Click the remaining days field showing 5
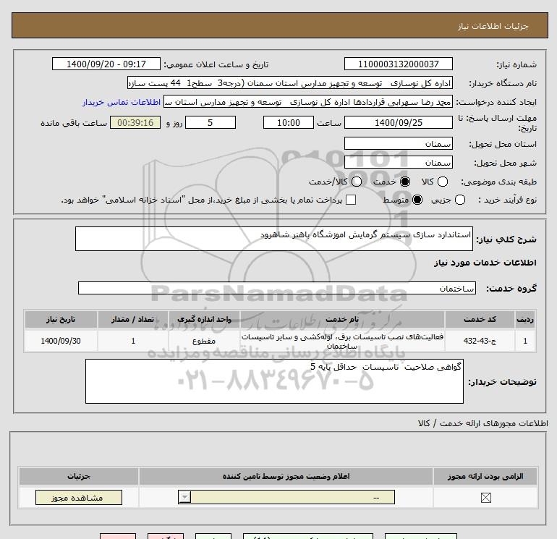This screenshot has width=557, height=539. pyautogui.click(x=211, y=122)
